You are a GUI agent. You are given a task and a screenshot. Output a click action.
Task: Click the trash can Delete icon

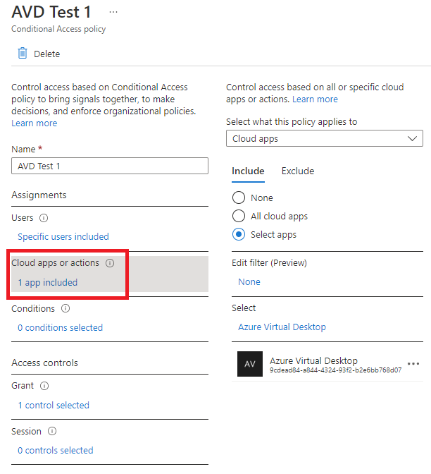[23, 53]
